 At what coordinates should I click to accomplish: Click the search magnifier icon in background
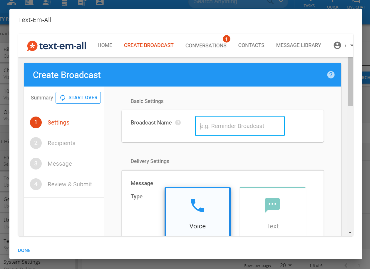270,2
